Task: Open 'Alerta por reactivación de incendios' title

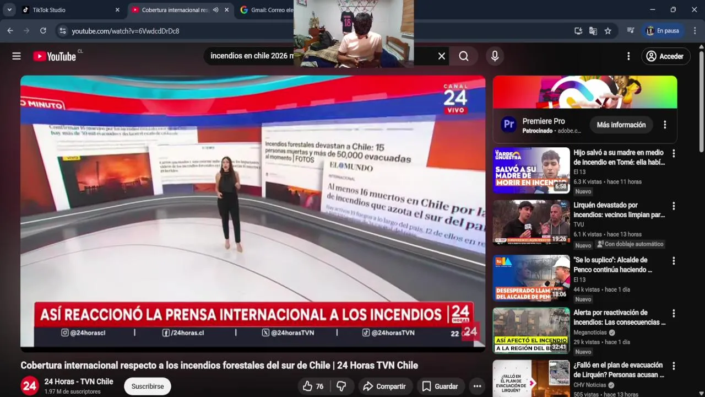Action: (620, 317)
